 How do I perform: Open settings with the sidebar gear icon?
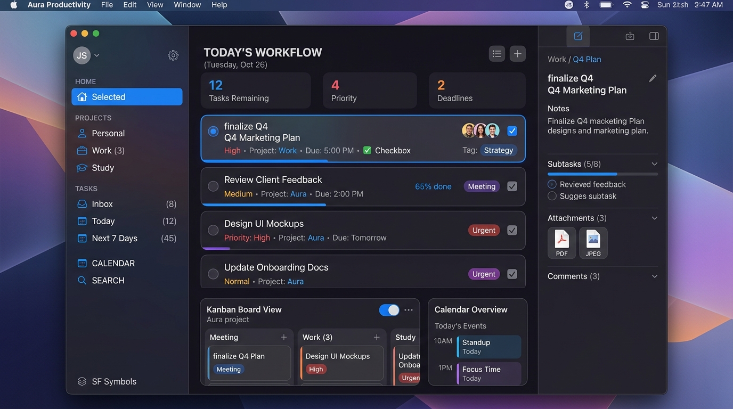click(x=173, y=55)
